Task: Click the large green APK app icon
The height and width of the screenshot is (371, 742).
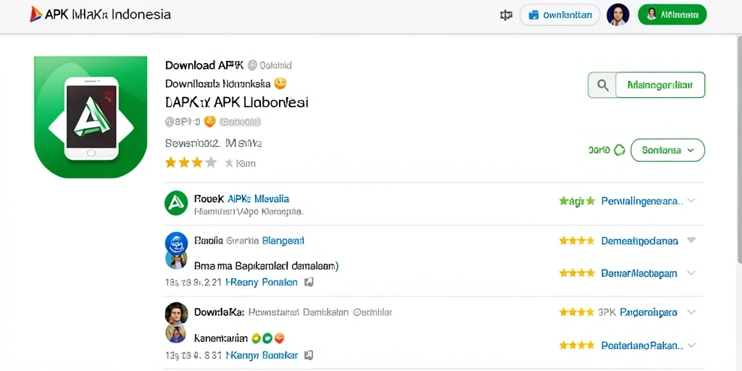Action: pyautogui.click(x=91, y=117)
